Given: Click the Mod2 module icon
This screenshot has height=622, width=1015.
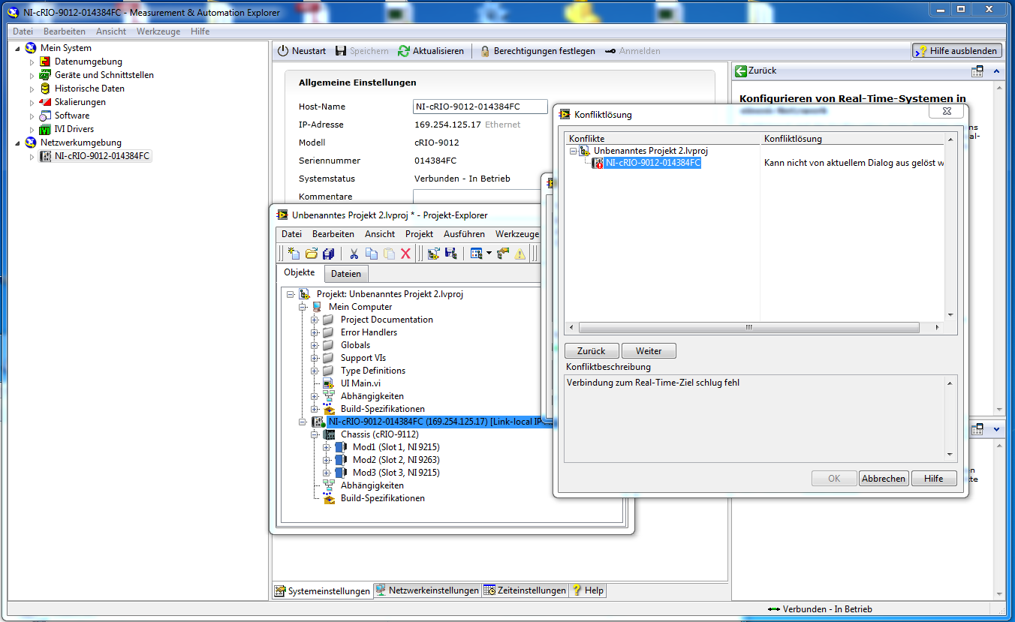Looking at the screenshot, I should (341, 460).
